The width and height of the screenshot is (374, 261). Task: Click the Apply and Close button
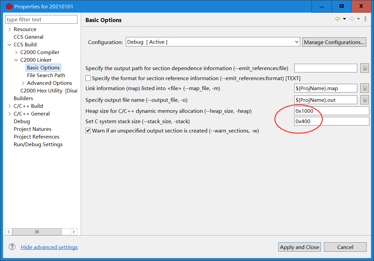(300, 247)
